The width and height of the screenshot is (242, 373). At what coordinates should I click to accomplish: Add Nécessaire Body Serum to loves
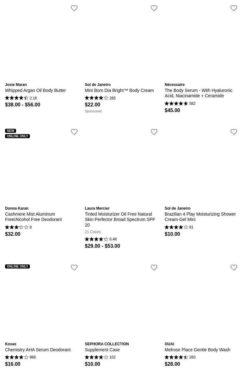pos(234,8)
